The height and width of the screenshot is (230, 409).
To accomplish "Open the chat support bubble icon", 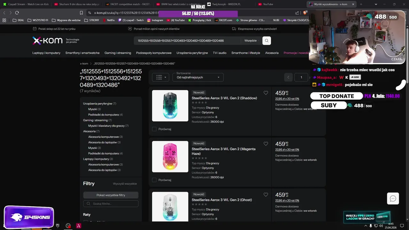I will [x=393, y=198].
